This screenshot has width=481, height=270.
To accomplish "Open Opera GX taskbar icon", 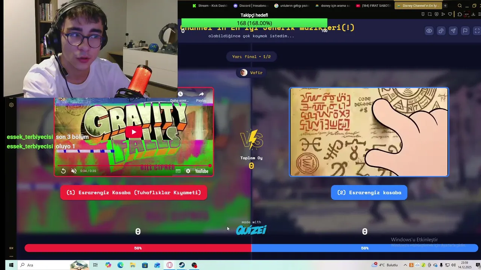I will (169, 265).
